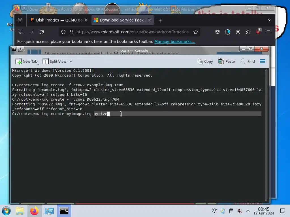Click the Firefox URL address field

pyautogui.click(x=133, y=32)
